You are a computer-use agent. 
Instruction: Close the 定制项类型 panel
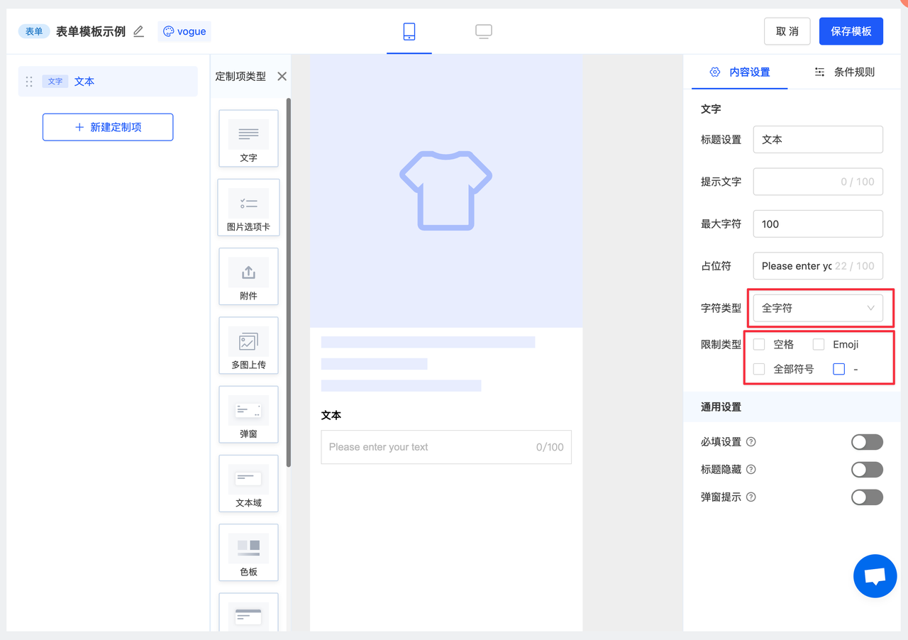282,76
